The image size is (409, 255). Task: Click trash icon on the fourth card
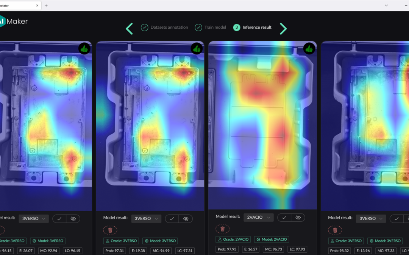click(335, 230)
